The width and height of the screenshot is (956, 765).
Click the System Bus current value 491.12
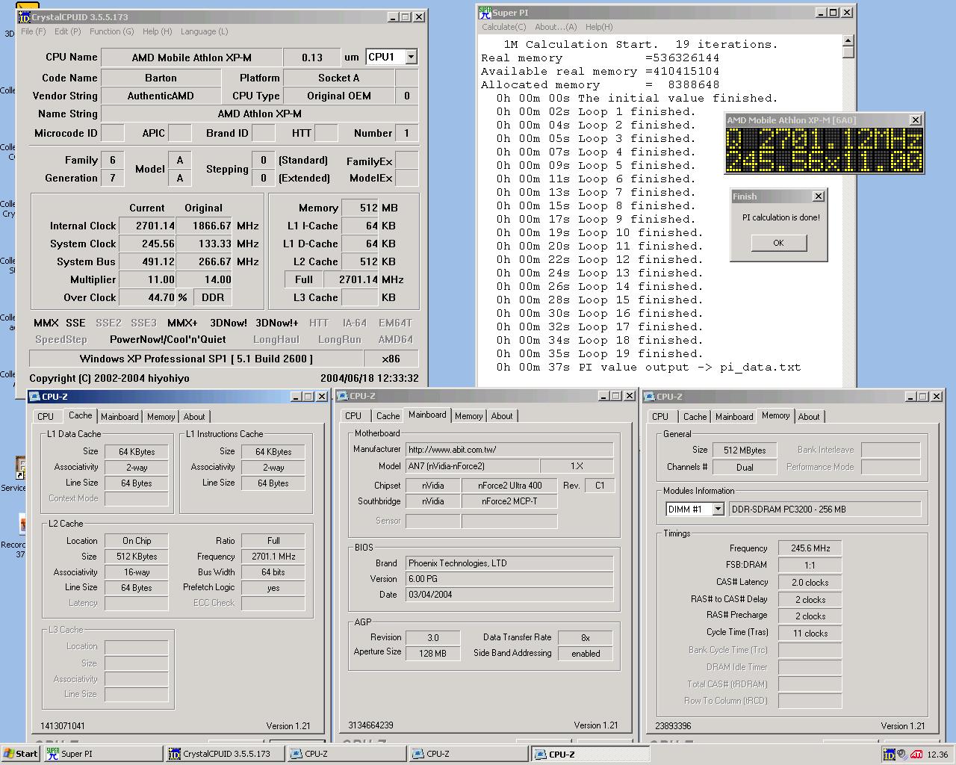[x=148, y=261]
